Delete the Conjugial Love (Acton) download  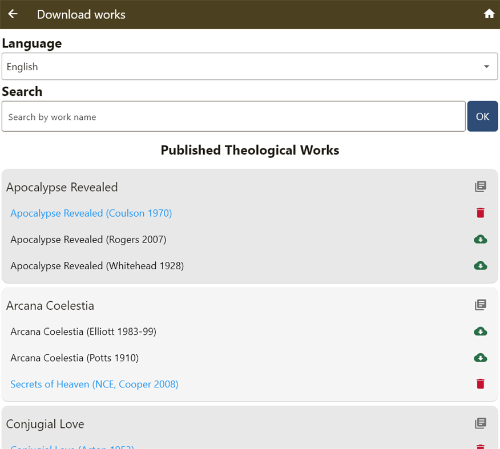pos(480,447)
